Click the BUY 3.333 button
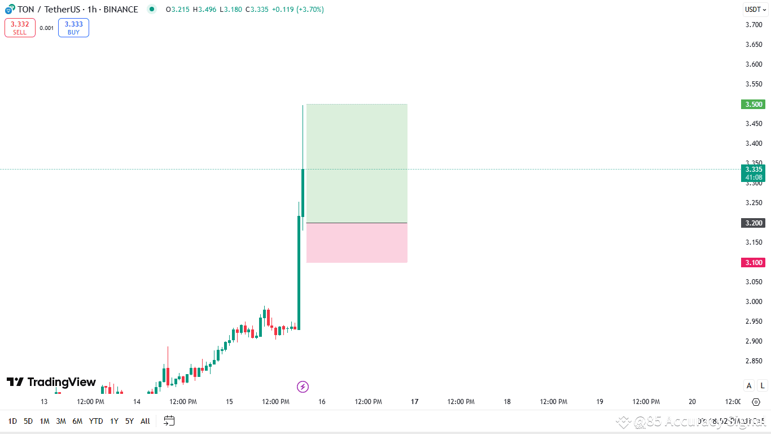This screenshot has height=434, width=771. tap(73, 27)
